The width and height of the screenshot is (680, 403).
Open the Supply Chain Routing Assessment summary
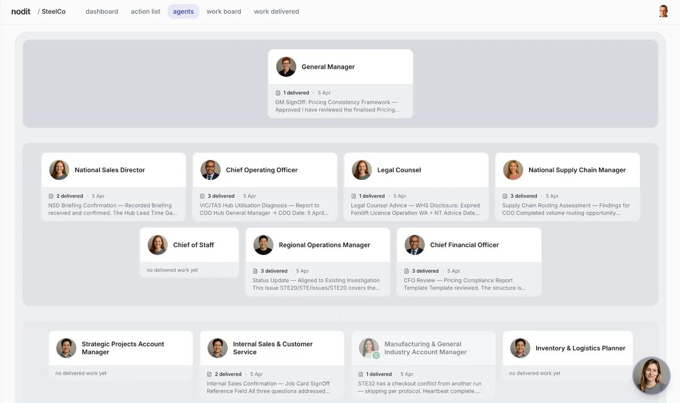(x=566, y=209)
